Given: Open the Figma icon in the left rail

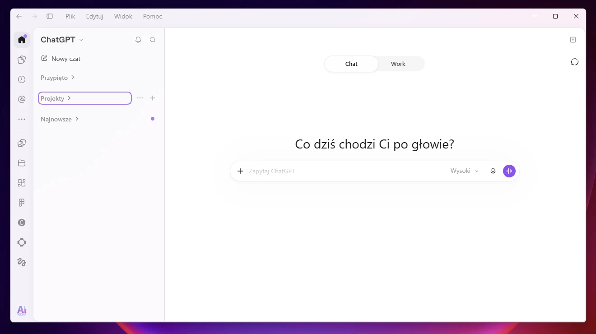Looking at the screenshot, I should (x=22, y=203).
